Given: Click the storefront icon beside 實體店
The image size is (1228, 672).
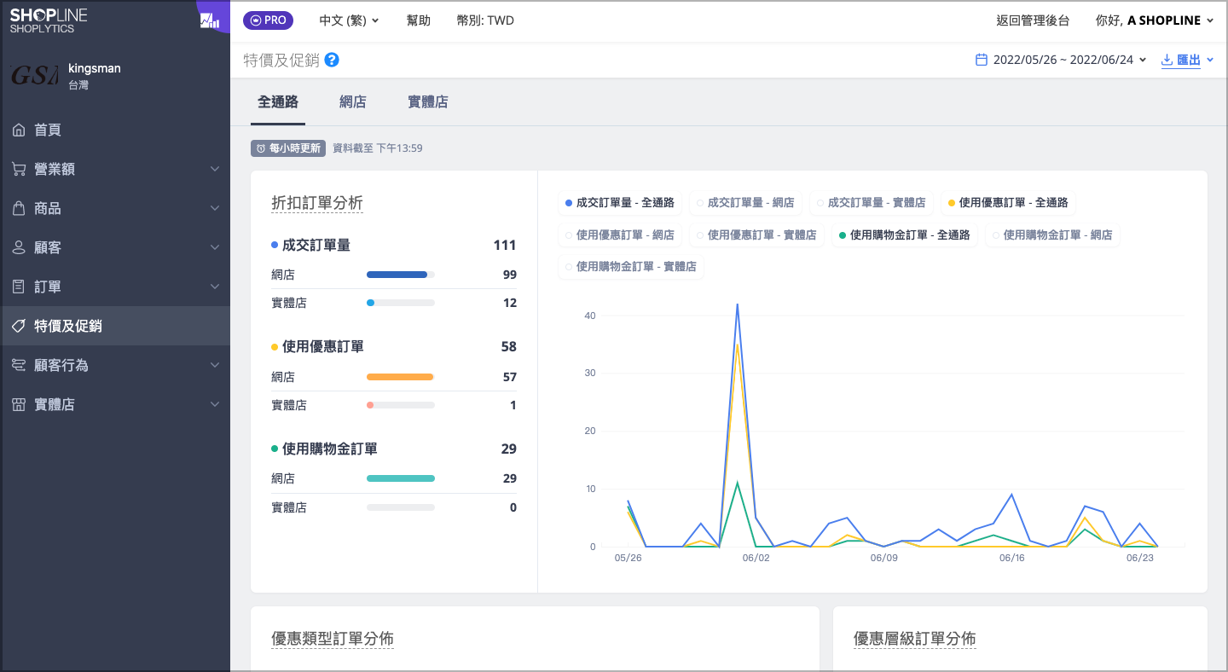Looking at the screenshot, I should (x=19, y=404).
